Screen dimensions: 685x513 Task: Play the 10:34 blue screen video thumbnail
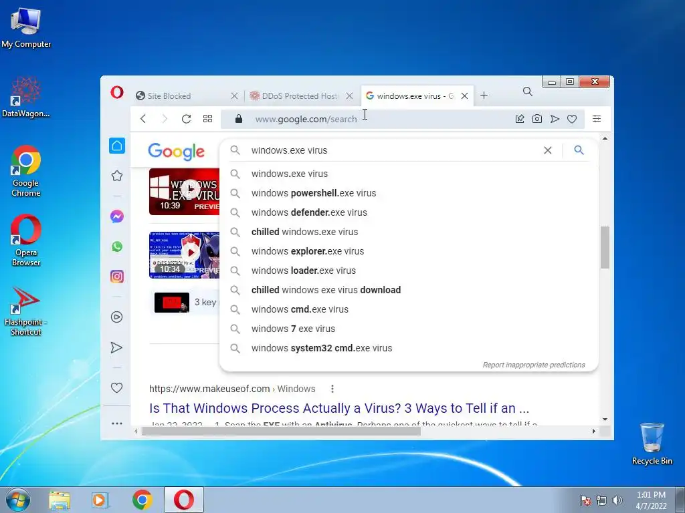tap(184, 255)
